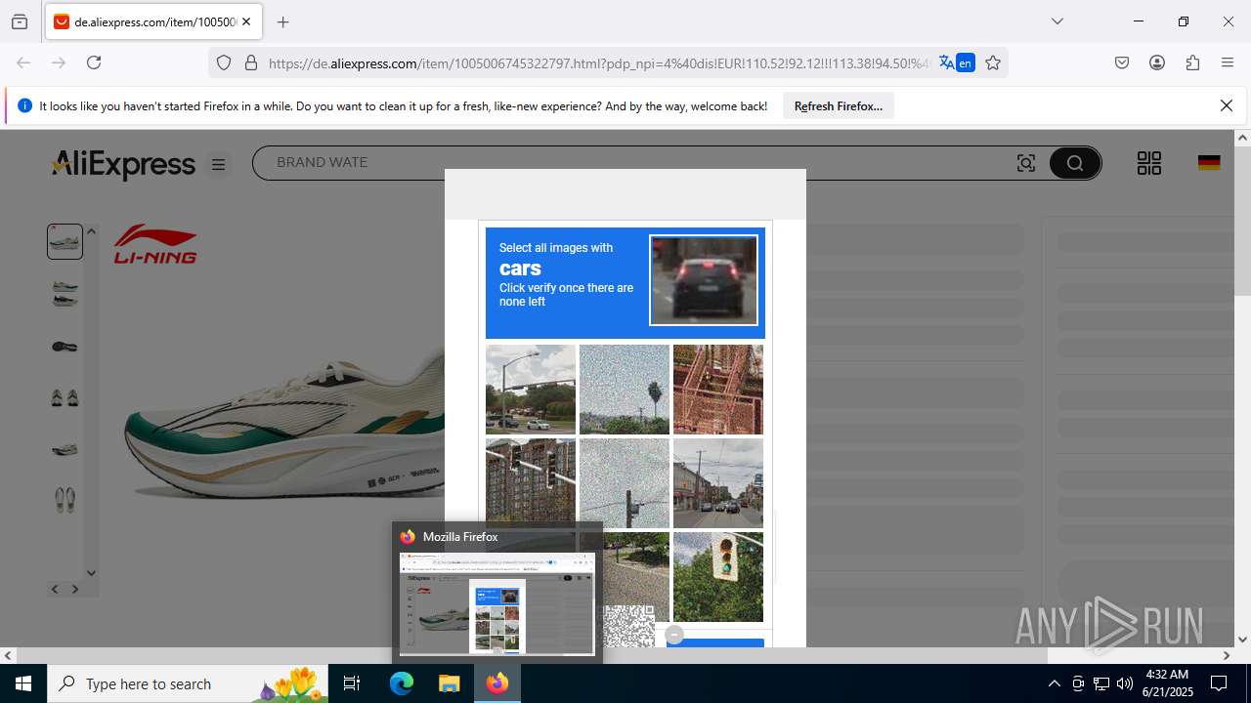This screenshot has height=703, width=1251.
Task: Click the image search camera icon
Action: [x=1026, y=163]
